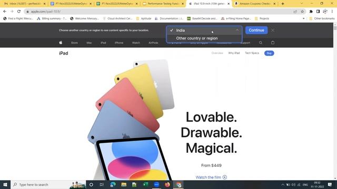The height and width of the screenshot is (189, 337).
Task: Dismiss the country selection banner
Action: (x=273, y=30)
